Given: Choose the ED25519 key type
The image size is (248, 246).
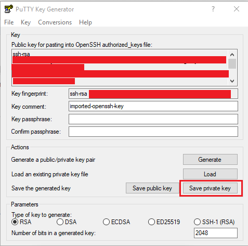Looking at the screenshot, I should tap(151, 222).
